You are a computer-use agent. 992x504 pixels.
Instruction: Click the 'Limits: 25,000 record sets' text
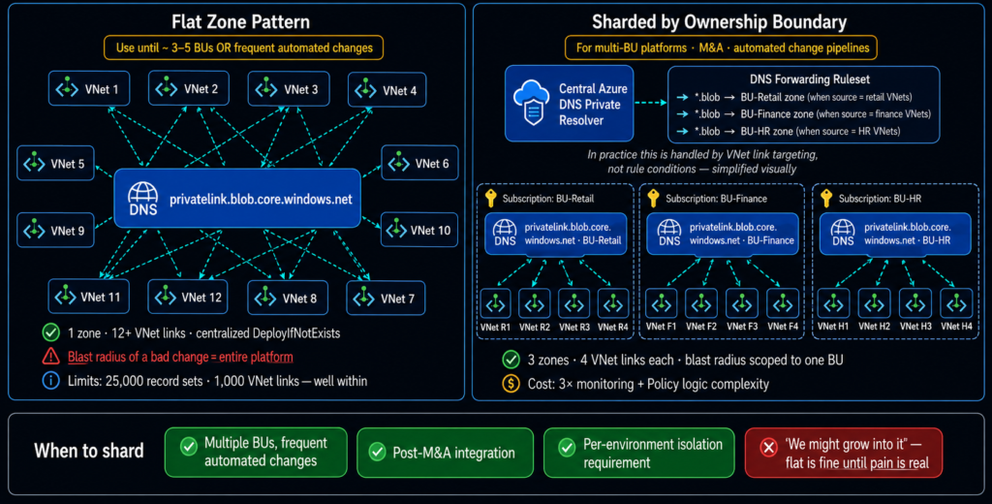coord(218,381)
